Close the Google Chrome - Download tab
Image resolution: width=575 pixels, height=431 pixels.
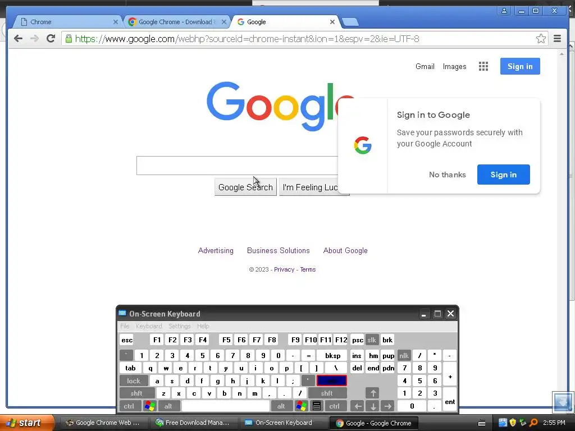click(224, 22)
